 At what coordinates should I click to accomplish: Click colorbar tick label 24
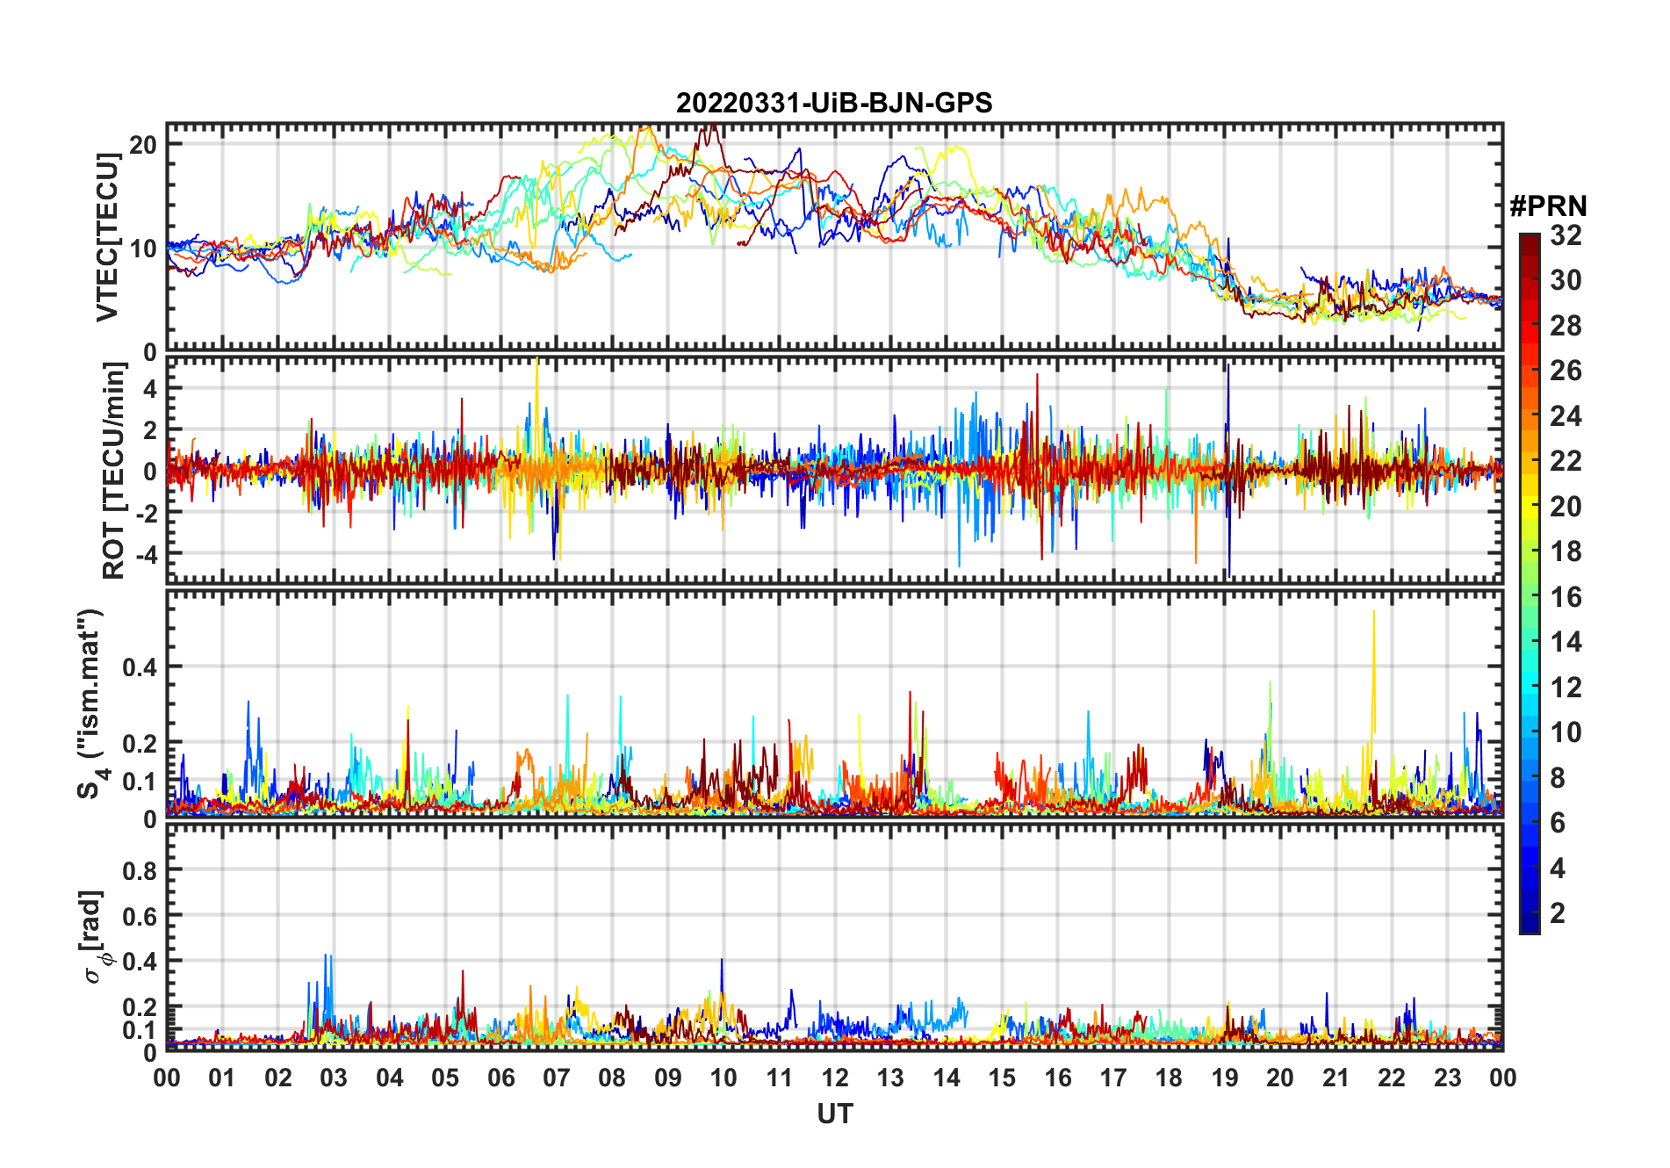point(1566,416)
